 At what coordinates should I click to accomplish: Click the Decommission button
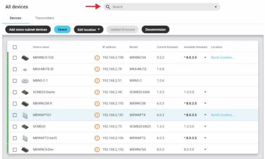156,29
